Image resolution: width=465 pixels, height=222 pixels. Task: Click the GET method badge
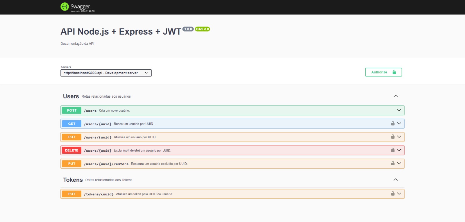72,124
